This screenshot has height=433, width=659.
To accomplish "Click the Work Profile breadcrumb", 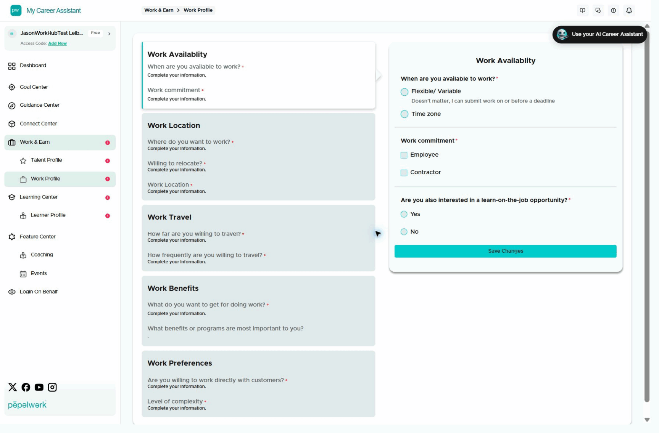I will 198,10.
